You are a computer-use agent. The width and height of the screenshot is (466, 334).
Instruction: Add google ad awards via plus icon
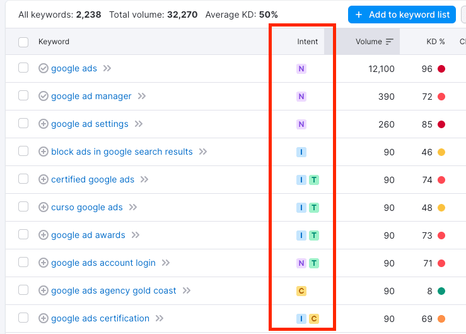tap(44, 235)
